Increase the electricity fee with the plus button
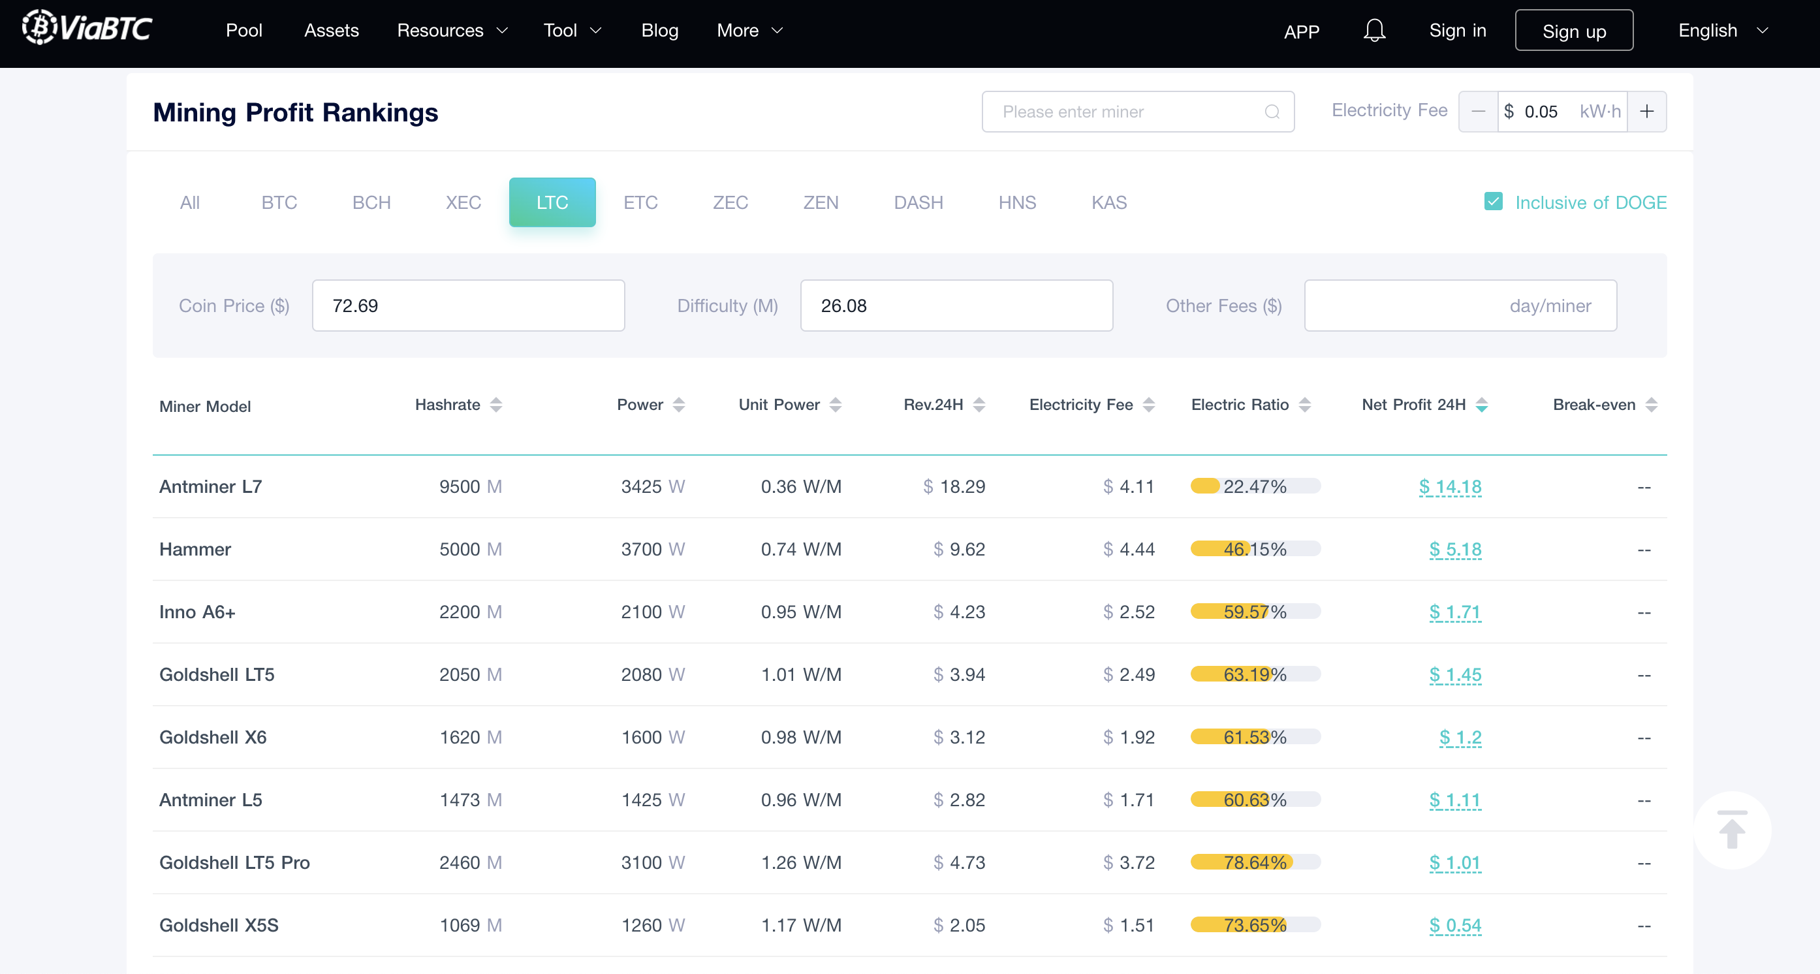1820x974 pixels. point(1647,112)
